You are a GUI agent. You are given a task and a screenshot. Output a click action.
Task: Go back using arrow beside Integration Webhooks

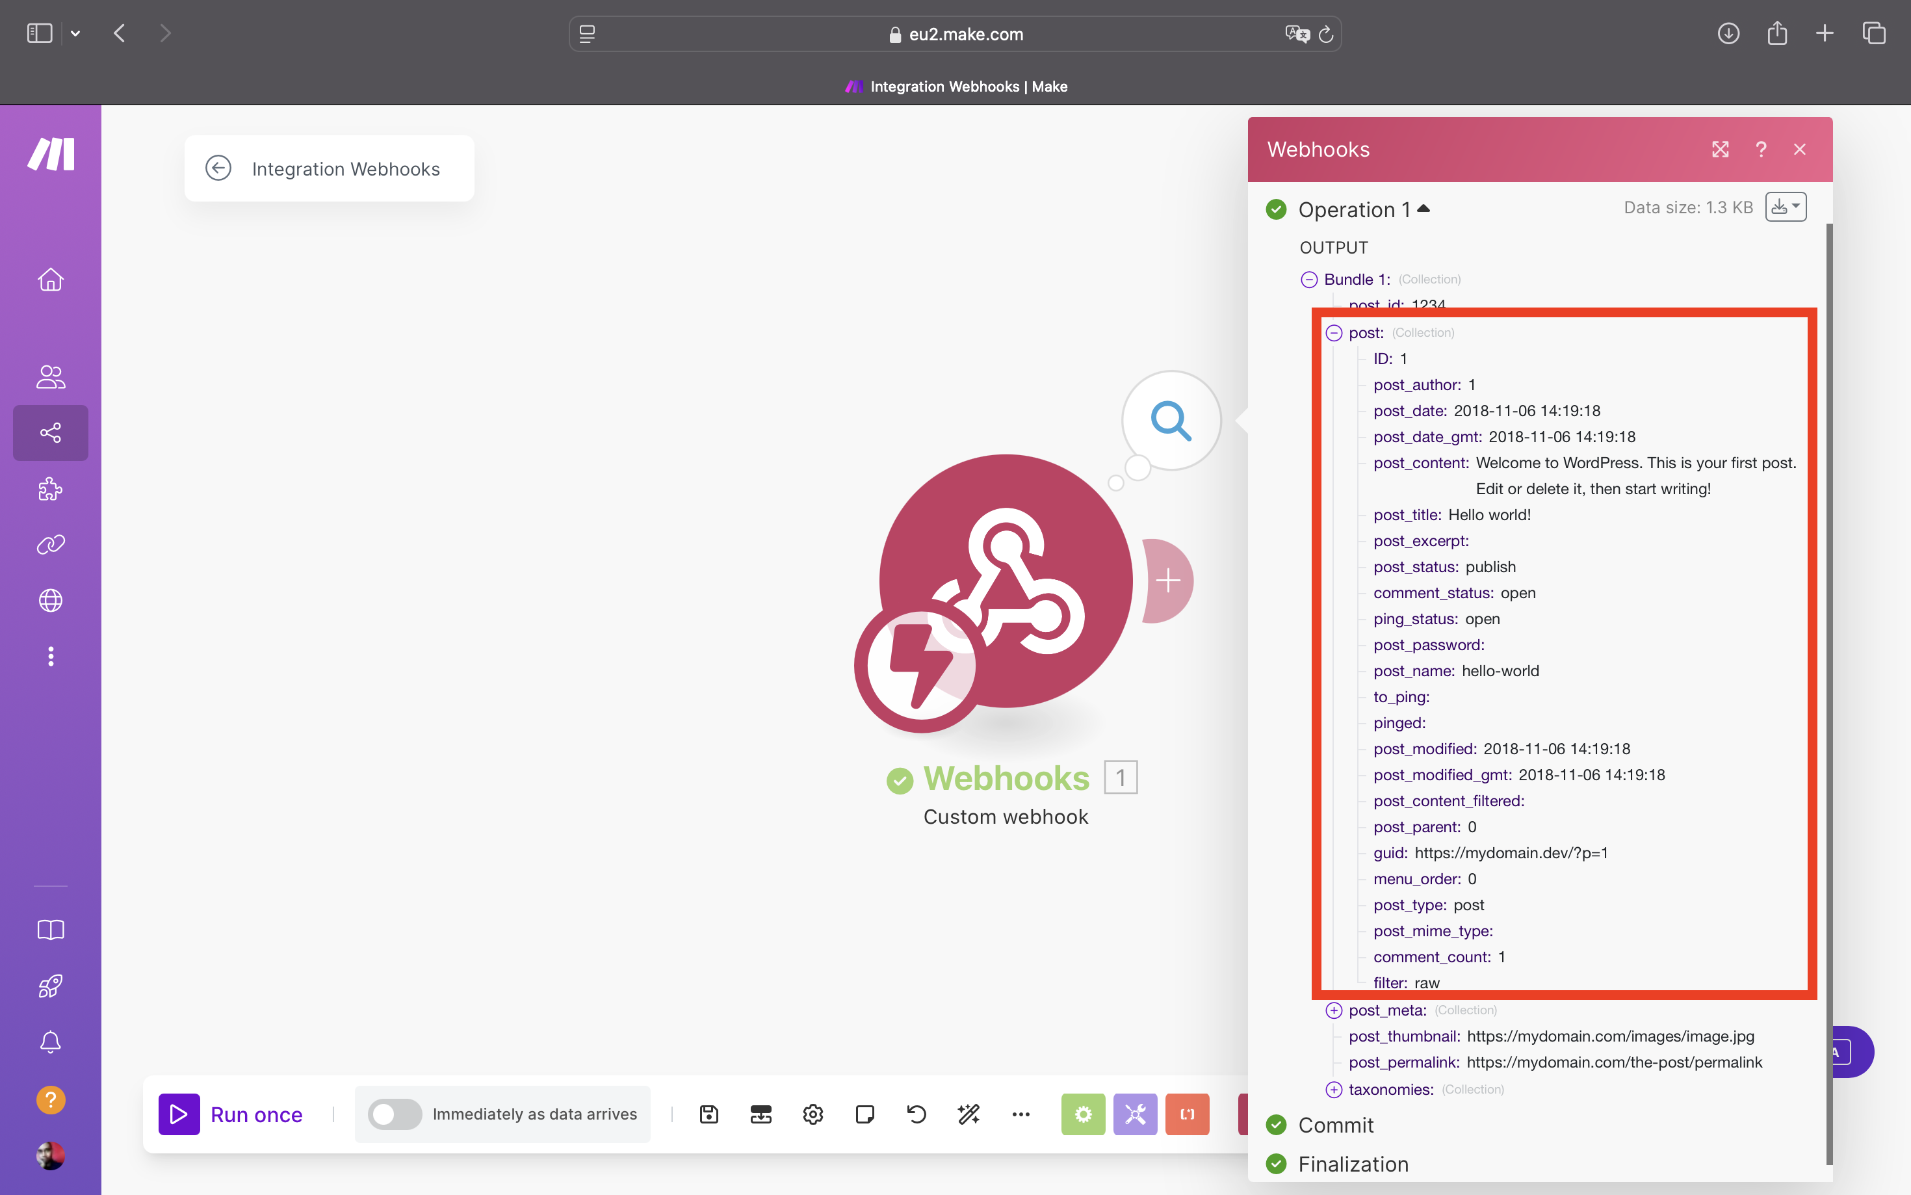(218, 168)
